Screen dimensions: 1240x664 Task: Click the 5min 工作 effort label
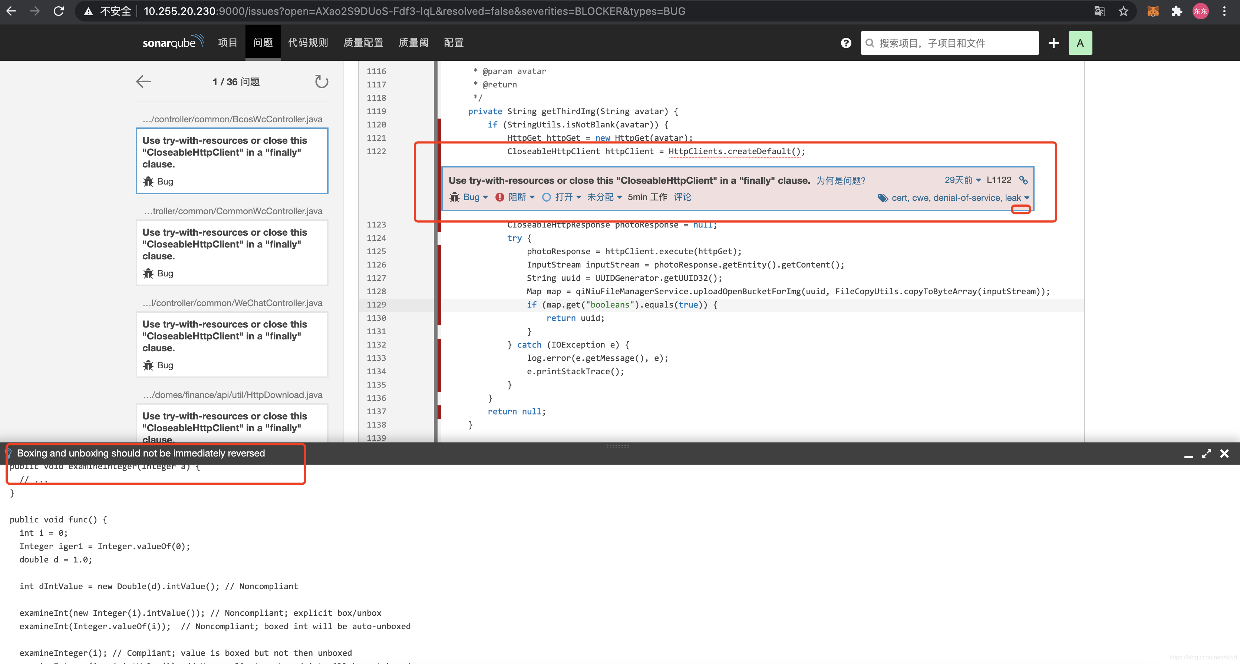pos(647,197)
